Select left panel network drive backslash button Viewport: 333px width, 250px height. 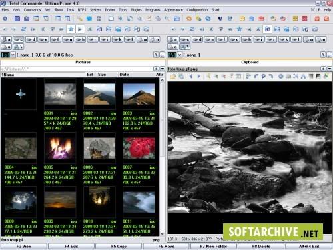19,47
